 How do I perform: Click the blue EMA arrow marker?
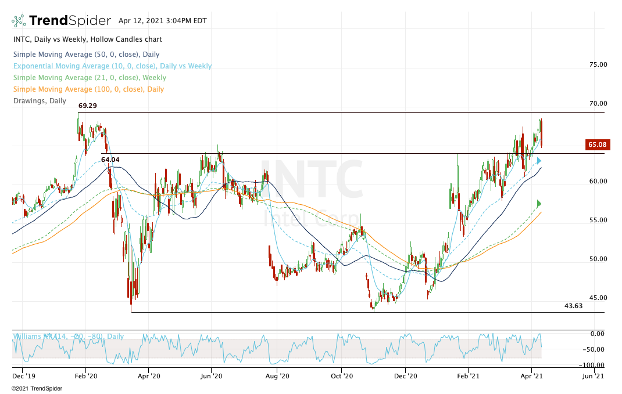click(539, 161)
